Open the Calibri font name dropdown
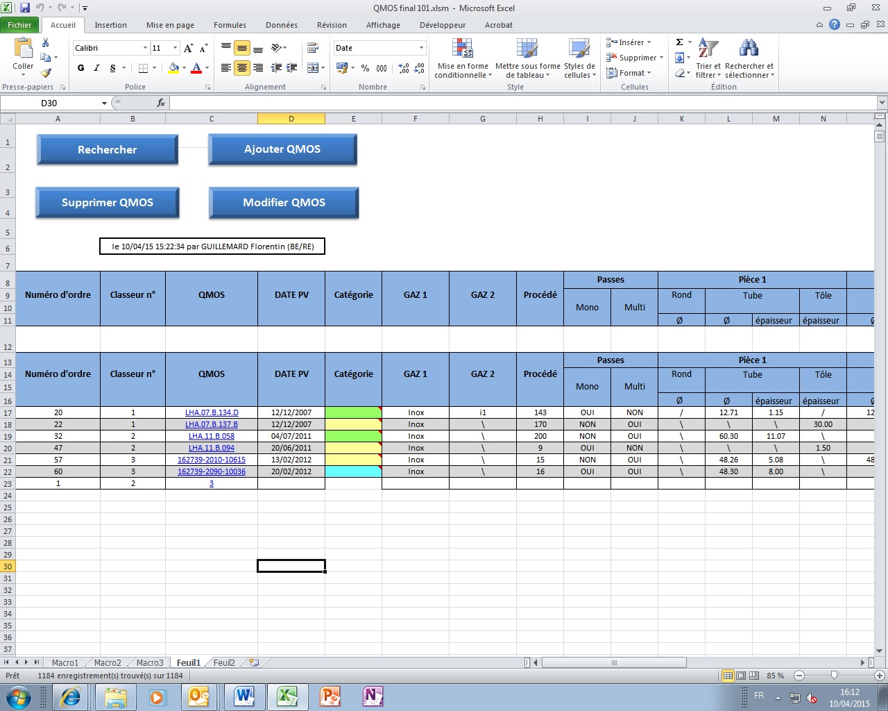This screenshot has width=888, height=711. tap(145, 48)
